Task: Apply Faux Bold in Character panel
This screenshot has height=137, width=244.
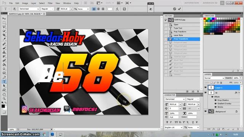Action: tap(167, 122)
